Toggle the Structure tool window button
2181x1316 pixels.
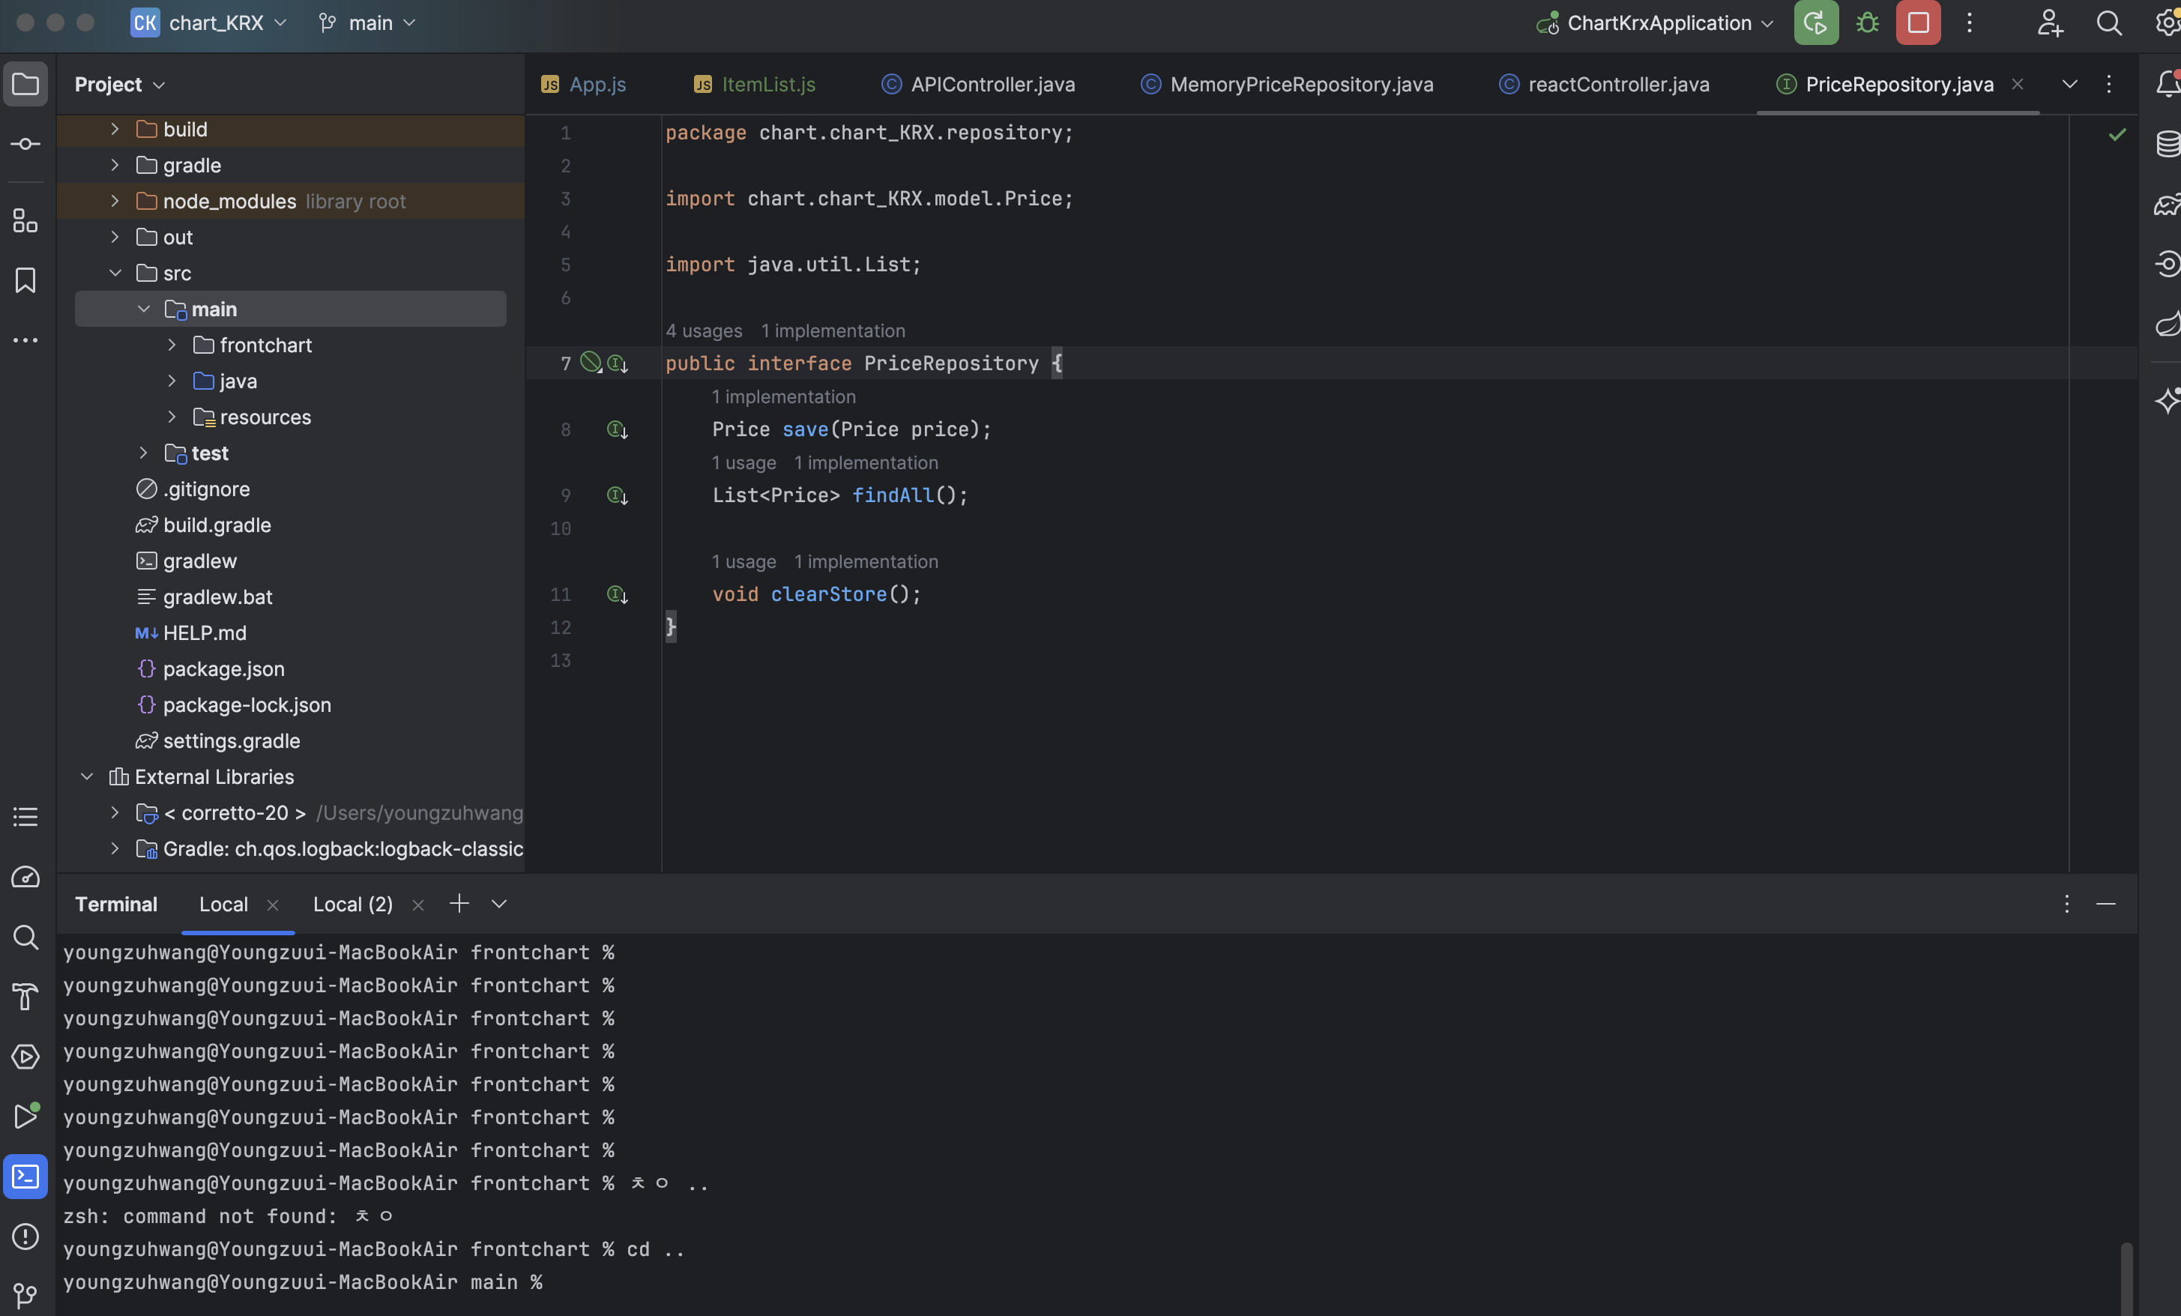(25, 220)
